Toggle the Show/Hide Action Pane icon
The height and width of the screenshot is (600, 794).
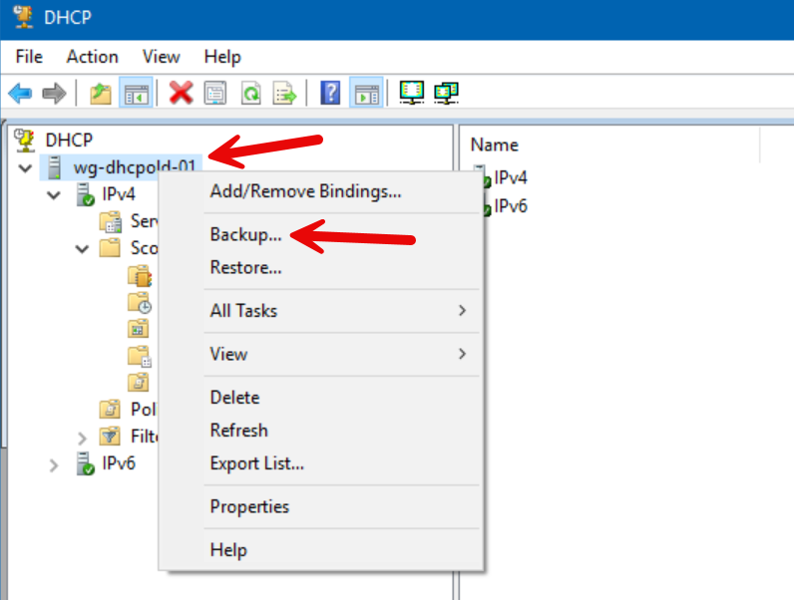pyautogui.click(x=366, y=93)
